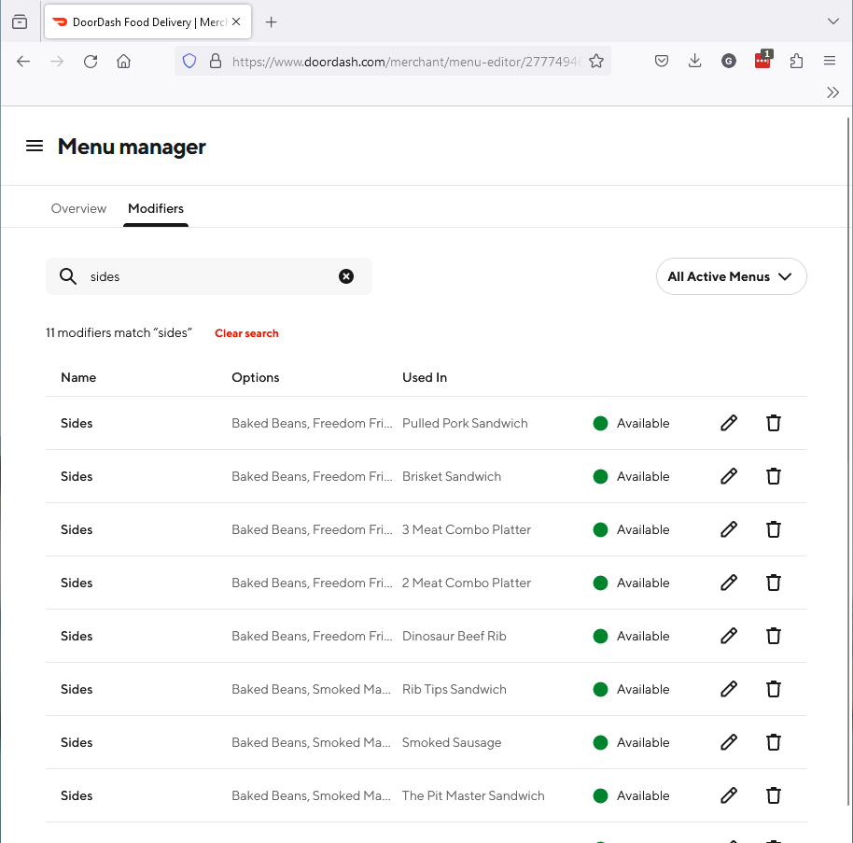
Task: Expand the list all tabs chevron
Action: (832, 21)
